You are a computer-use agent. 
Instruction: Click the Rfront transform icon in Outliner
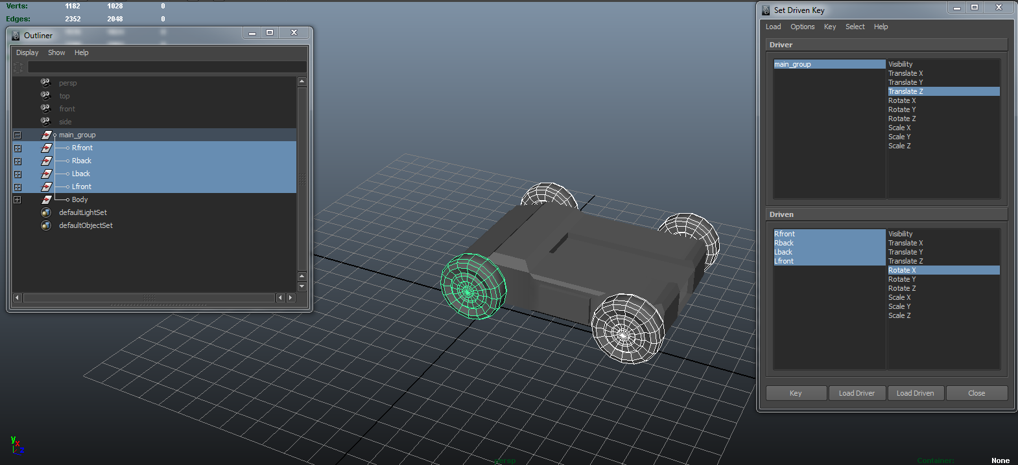pos(46,148)
